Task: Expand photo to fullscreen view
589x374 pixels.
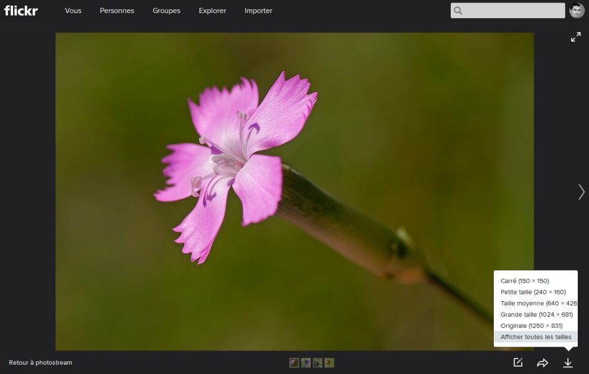Action: pos(576,37)
